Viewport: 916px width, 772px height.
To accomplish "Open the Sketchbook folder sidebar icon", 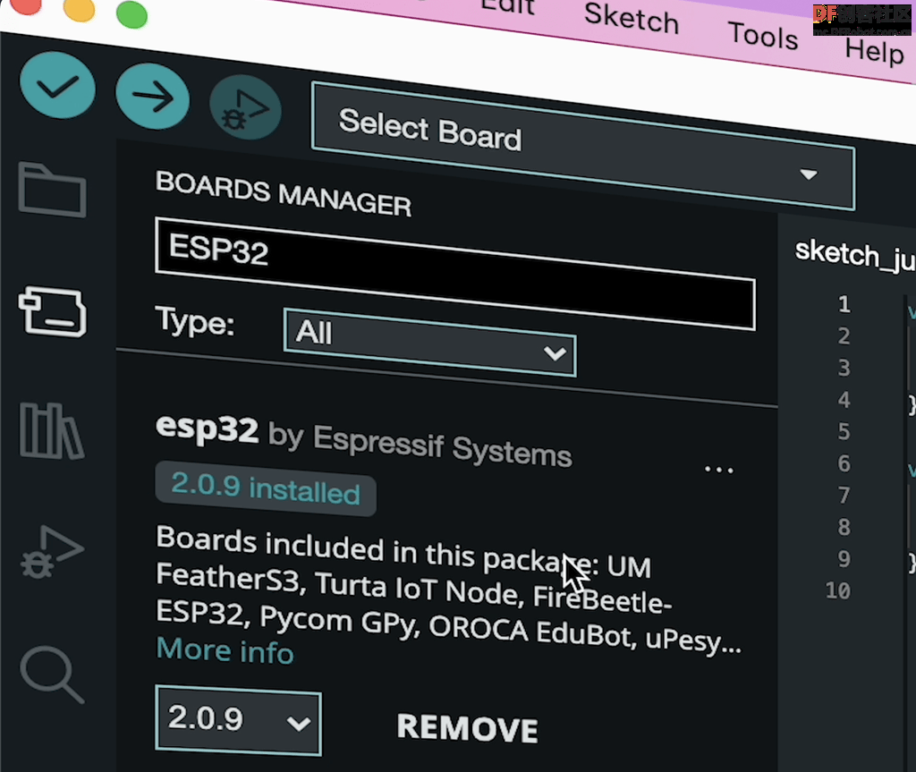I will (x=53, y=190).
